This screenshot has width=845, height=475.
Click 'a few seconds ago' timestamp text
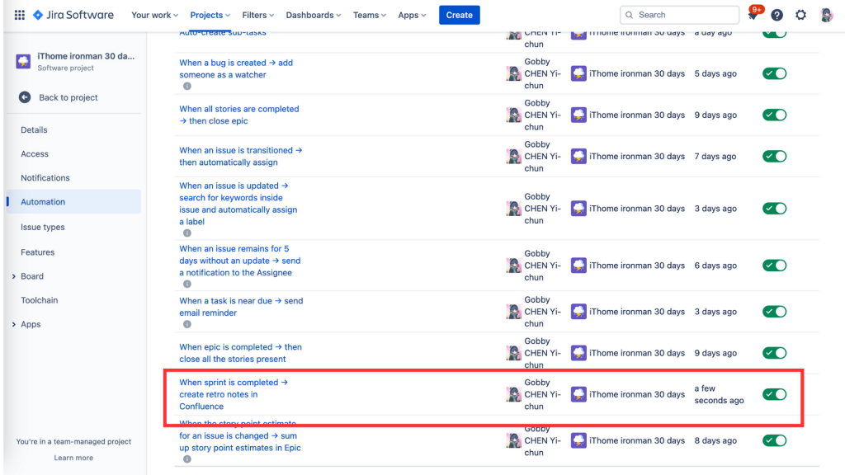pyautogui.click(x=719, y=394)
